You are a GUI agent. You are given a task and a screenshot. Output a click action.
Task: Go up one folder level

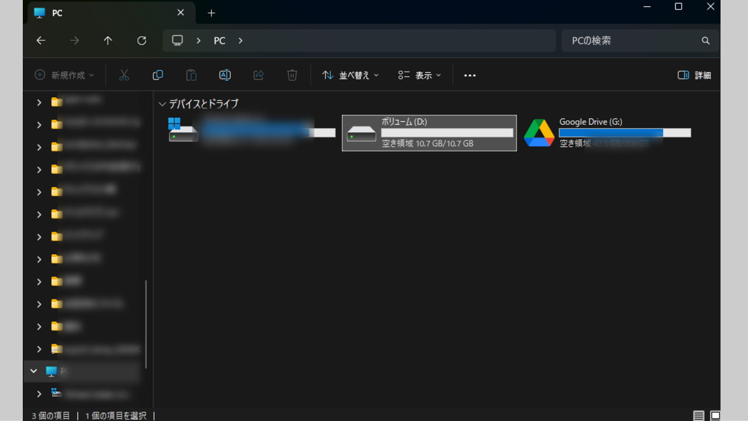(108, 40)
